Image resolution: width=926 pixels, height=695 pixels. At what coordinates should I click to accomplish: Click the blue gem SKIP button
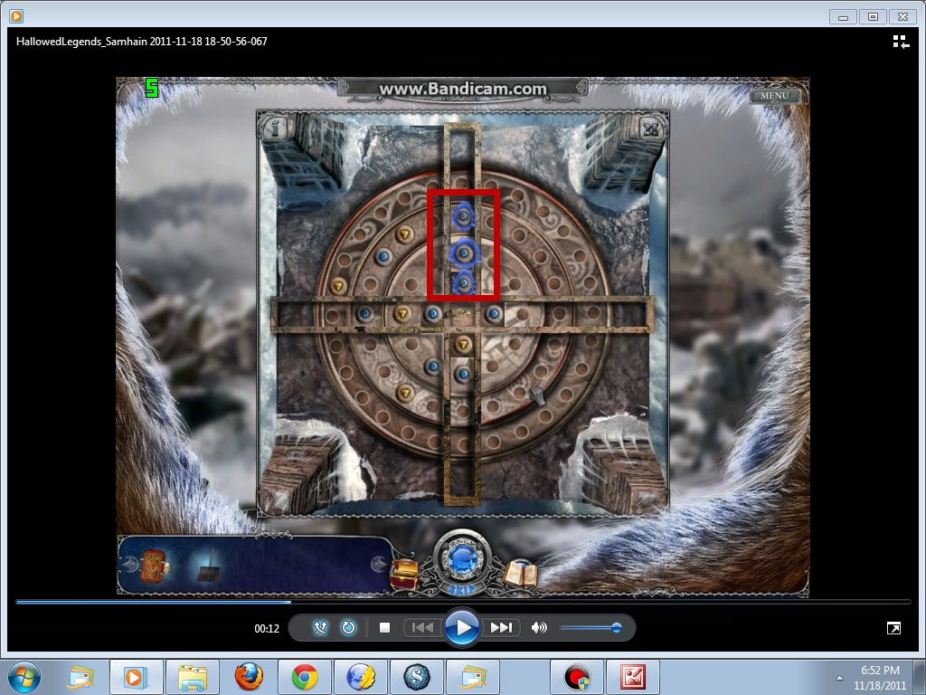pos(462,561)
